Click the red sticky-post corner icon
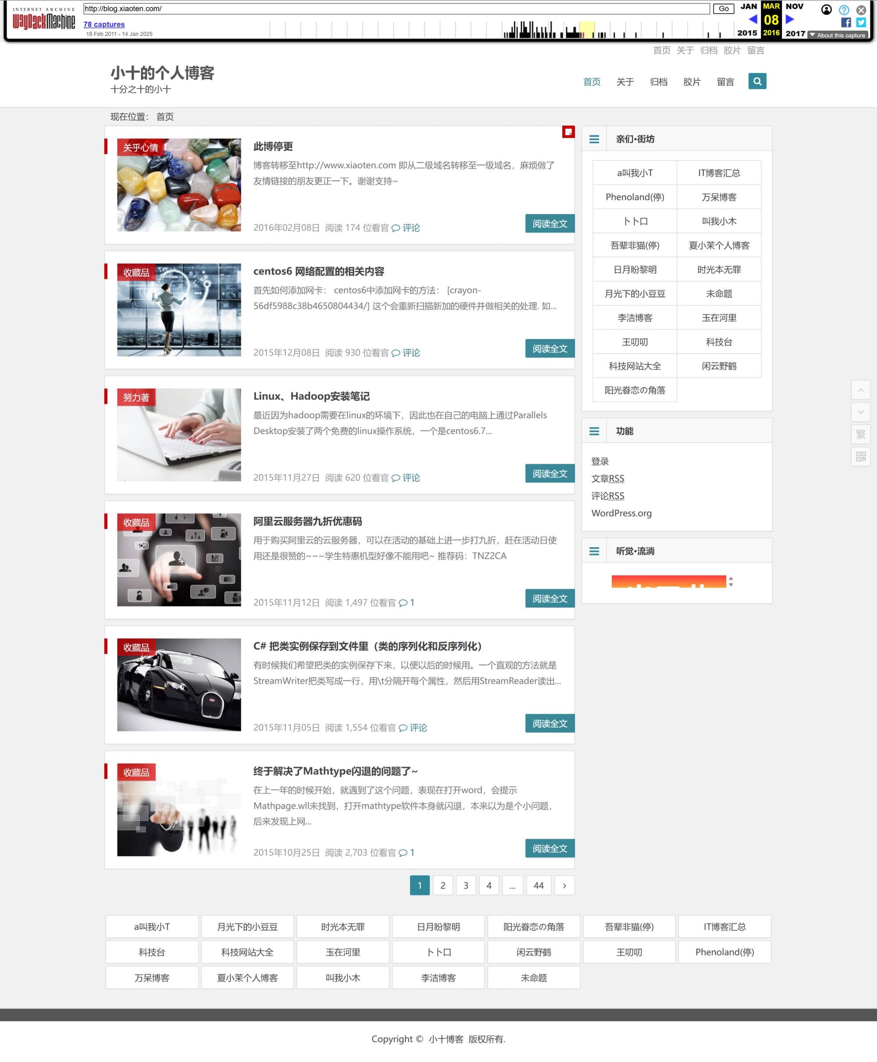Viewport: 877px width, 1062px height. coord(568,132)
